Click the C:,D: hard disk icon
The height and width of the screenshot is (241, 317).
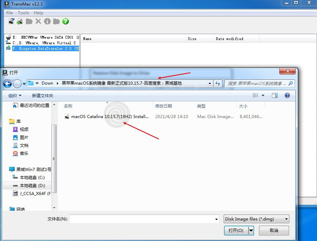click(x=8, y=43)
